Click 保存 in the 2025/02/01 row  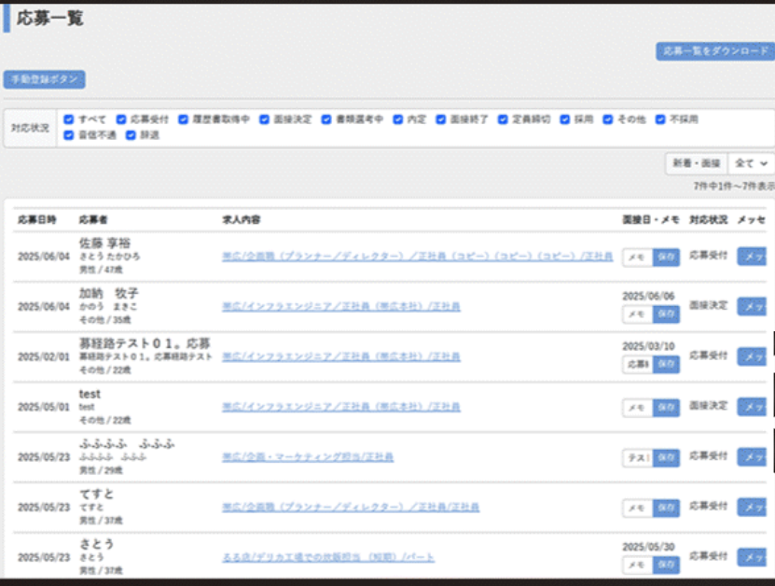(666, 365)
